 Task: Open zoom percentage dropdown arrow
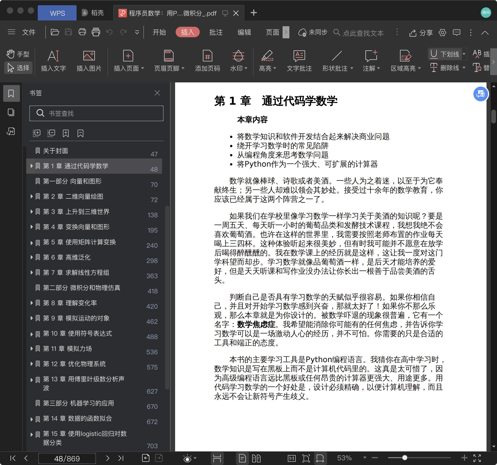[365, 458]
